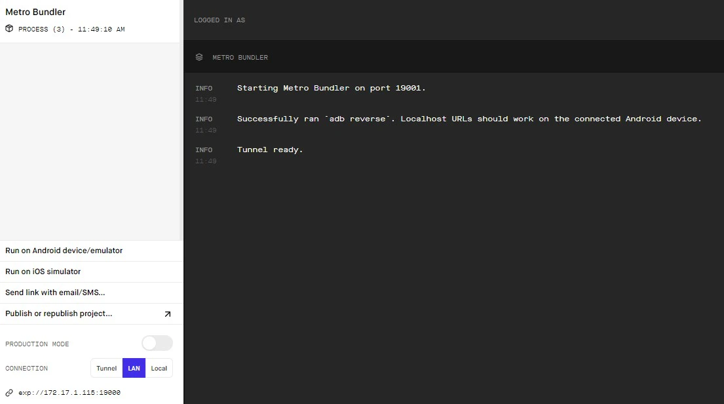Select the Local connection option
724x404 pixels.
(159, 369)
